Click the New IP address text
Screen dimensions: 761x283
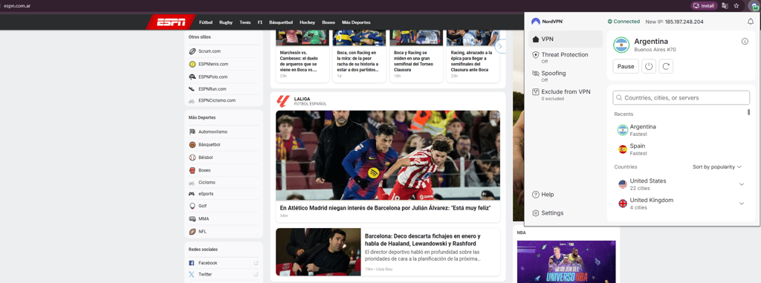coord(674,22)
